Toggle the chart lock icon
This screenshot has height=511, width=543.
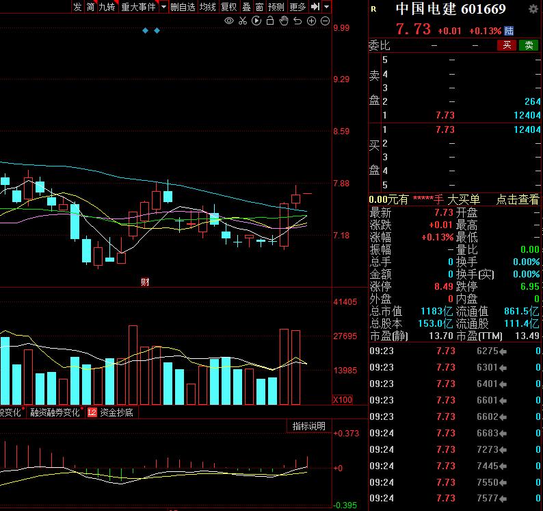(x=270, y=21)
